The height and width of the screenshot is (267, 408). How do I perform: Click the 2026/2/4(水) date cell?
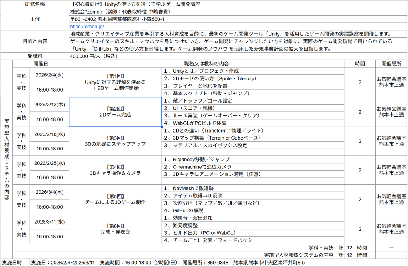[49, 74]
